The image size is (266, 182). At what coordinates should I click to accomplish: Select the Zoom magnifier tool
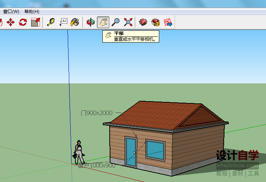click(x=116, y=23)
